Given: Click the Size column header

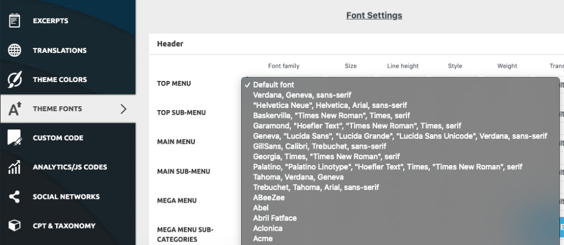Looking at the screenshot, I should pyautogui.click(x=351, y=66).
